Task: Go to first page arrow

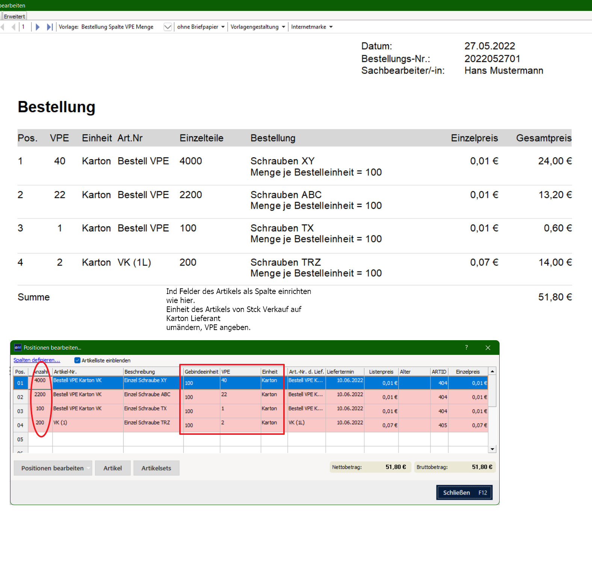Action: click(3, 27)
